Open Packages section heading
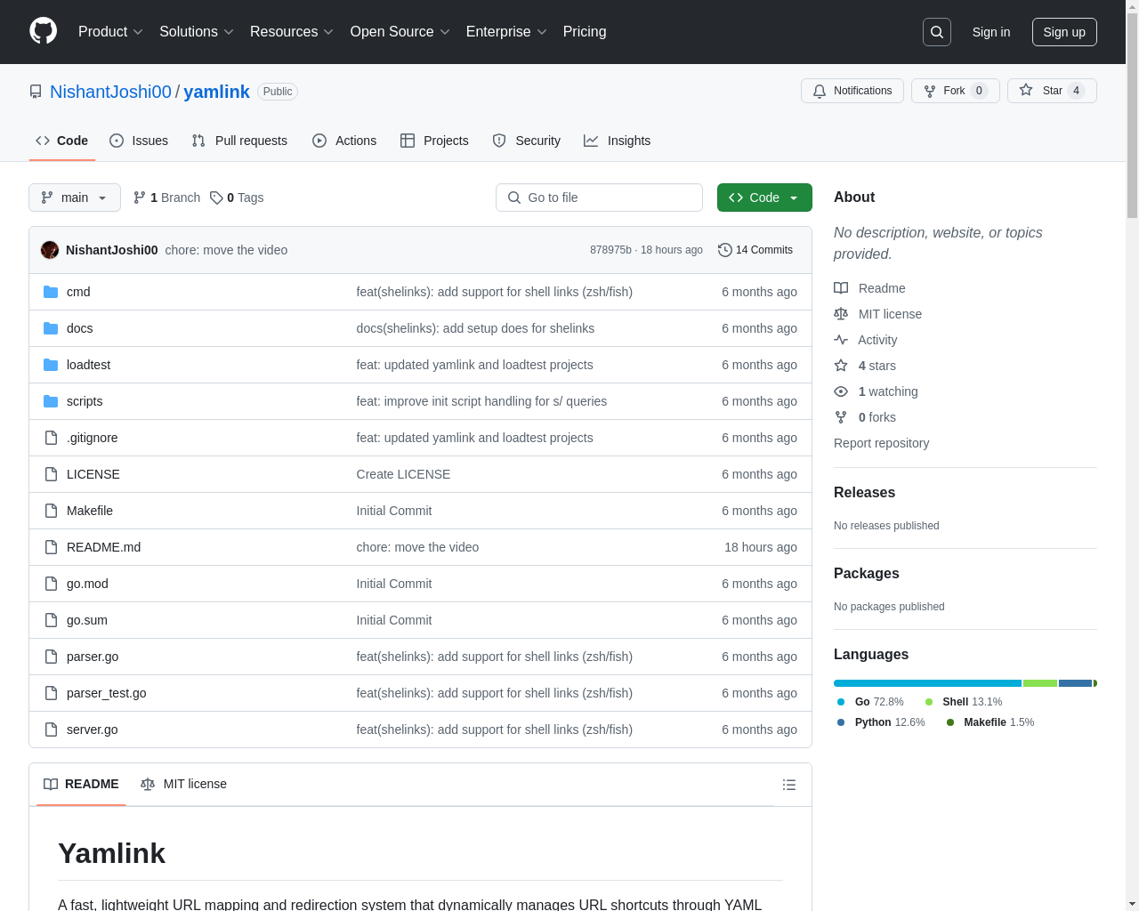 tap(866, 574)
